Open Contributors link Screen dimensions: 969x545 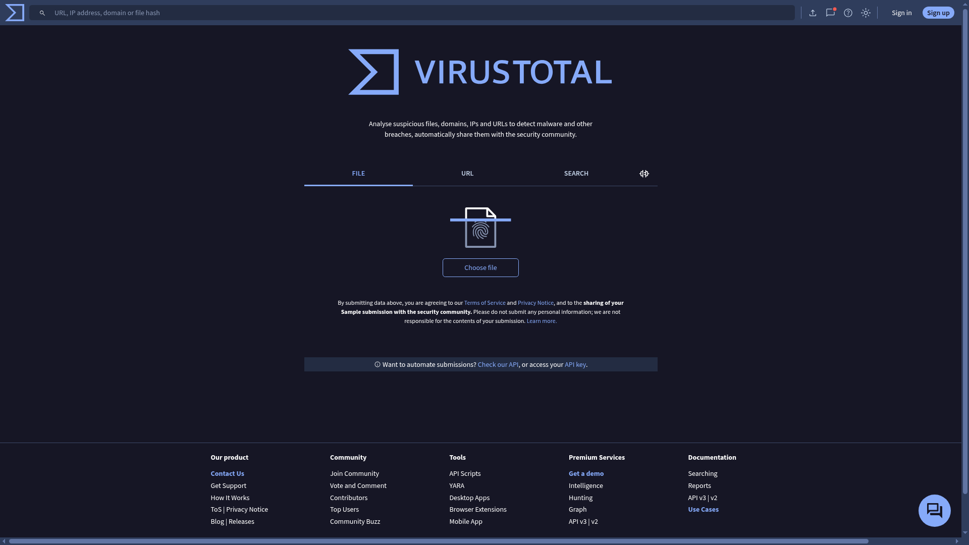click(x=349, y=498)
